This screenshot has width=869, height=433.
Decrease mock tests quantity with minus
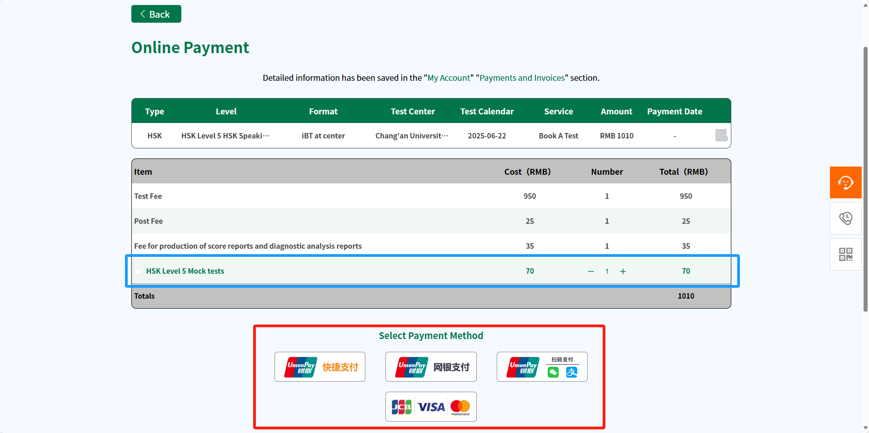(591, 271)
